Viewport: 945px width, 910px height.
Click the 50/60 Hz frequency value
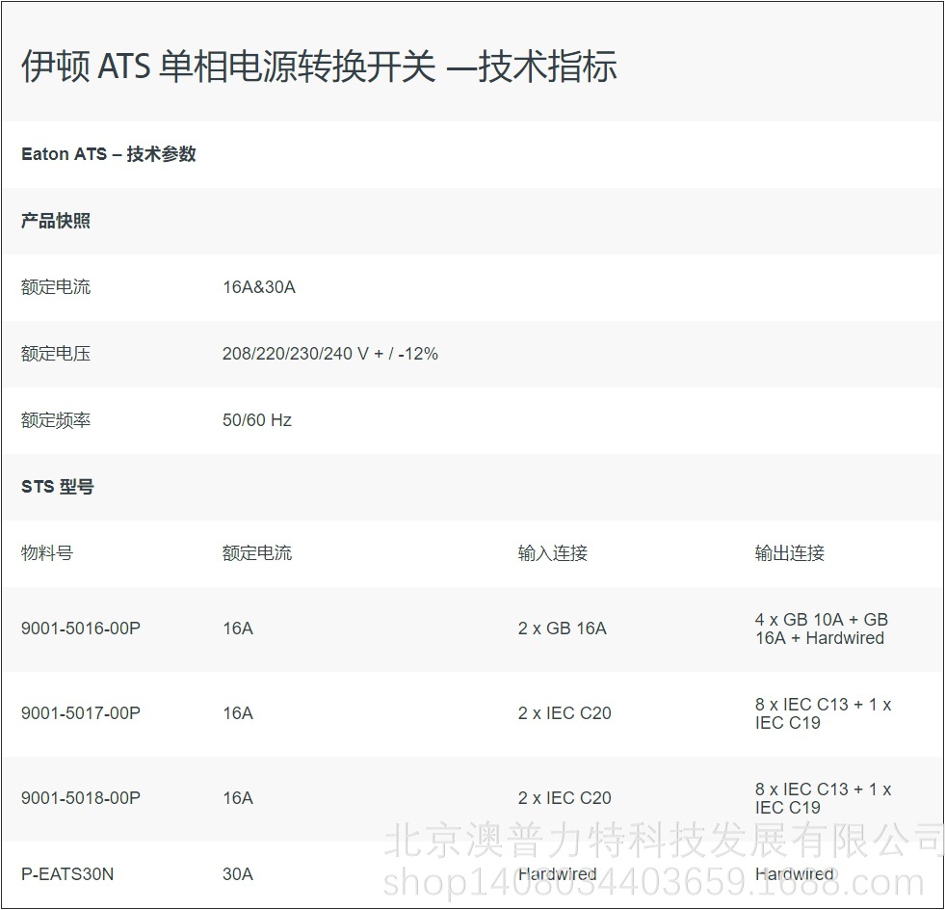[257, 420]
